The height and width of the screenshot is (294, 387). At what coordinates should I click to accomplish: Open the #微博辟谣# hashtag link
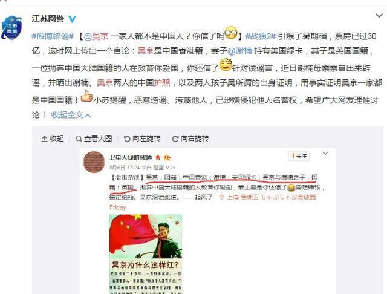pyautogui.click(x=53, y=36)
